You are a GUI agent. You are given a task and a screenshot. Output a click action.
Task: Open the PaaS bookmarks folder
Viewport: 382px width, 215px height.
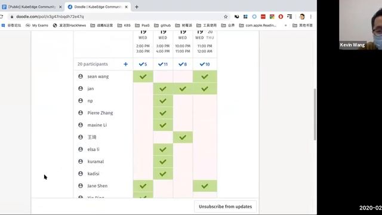142,25
